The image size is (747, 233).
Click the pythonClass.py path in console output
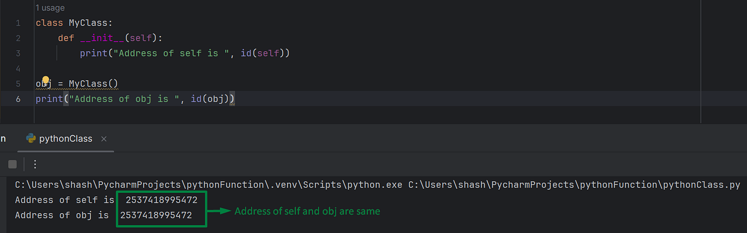[x=575, y=185]
